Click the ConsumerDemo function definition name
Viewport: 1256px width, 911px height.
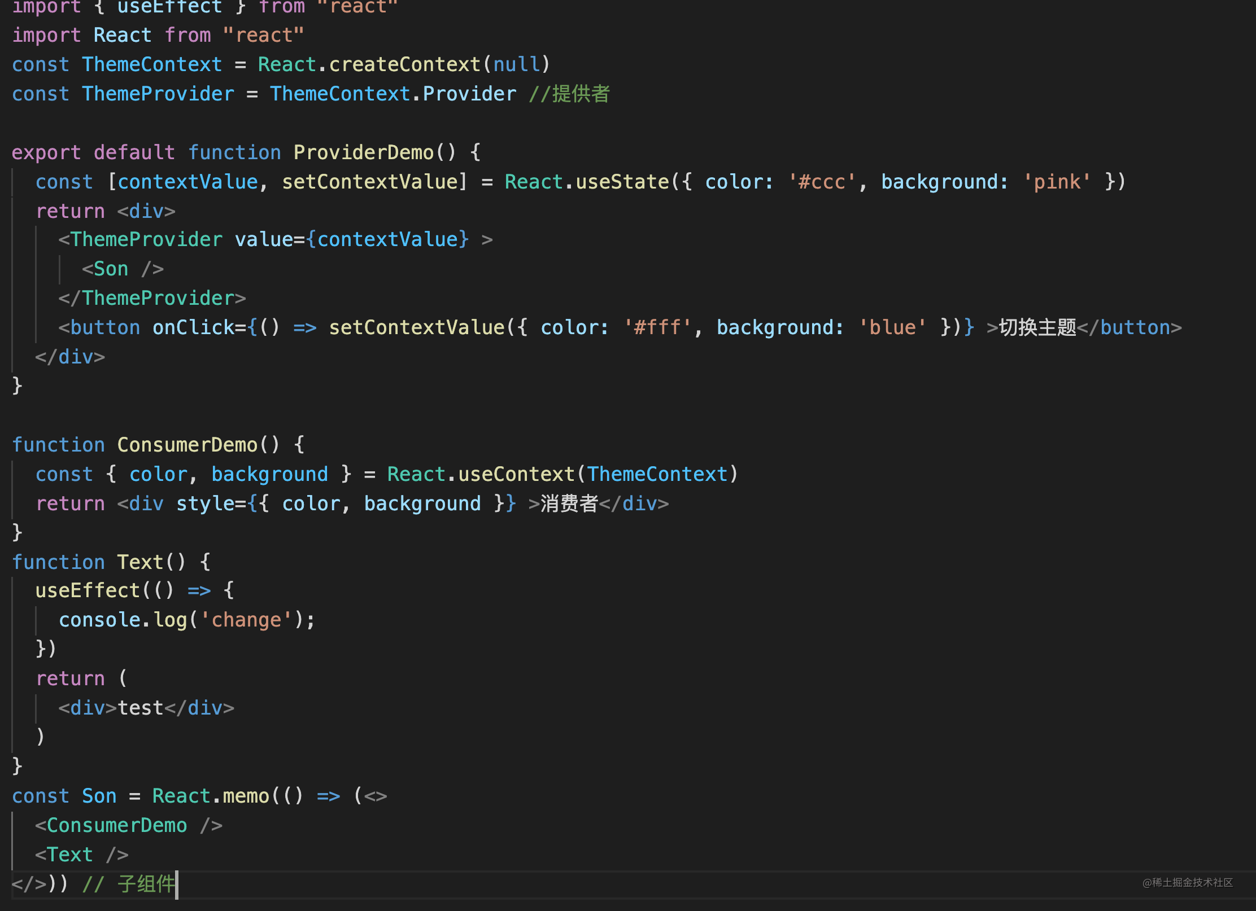pos(187,445)
